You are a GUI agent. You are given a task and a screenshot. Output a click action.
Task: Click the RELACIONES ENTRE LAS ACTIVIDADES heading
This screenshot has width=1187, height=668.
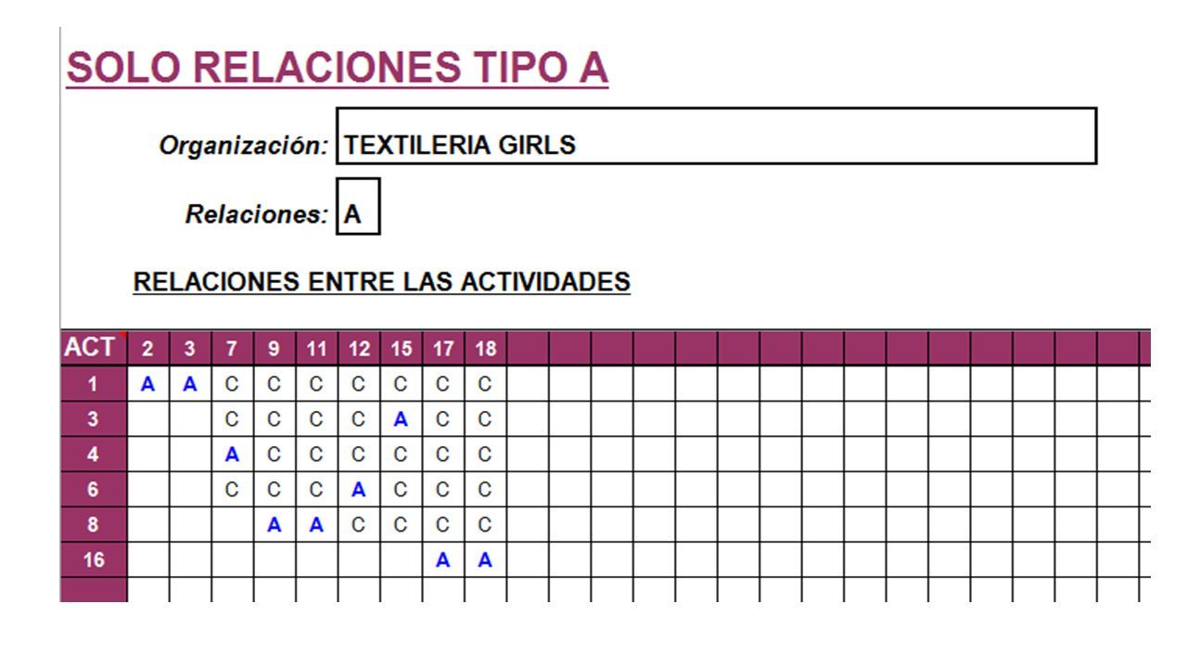[382, 282]
